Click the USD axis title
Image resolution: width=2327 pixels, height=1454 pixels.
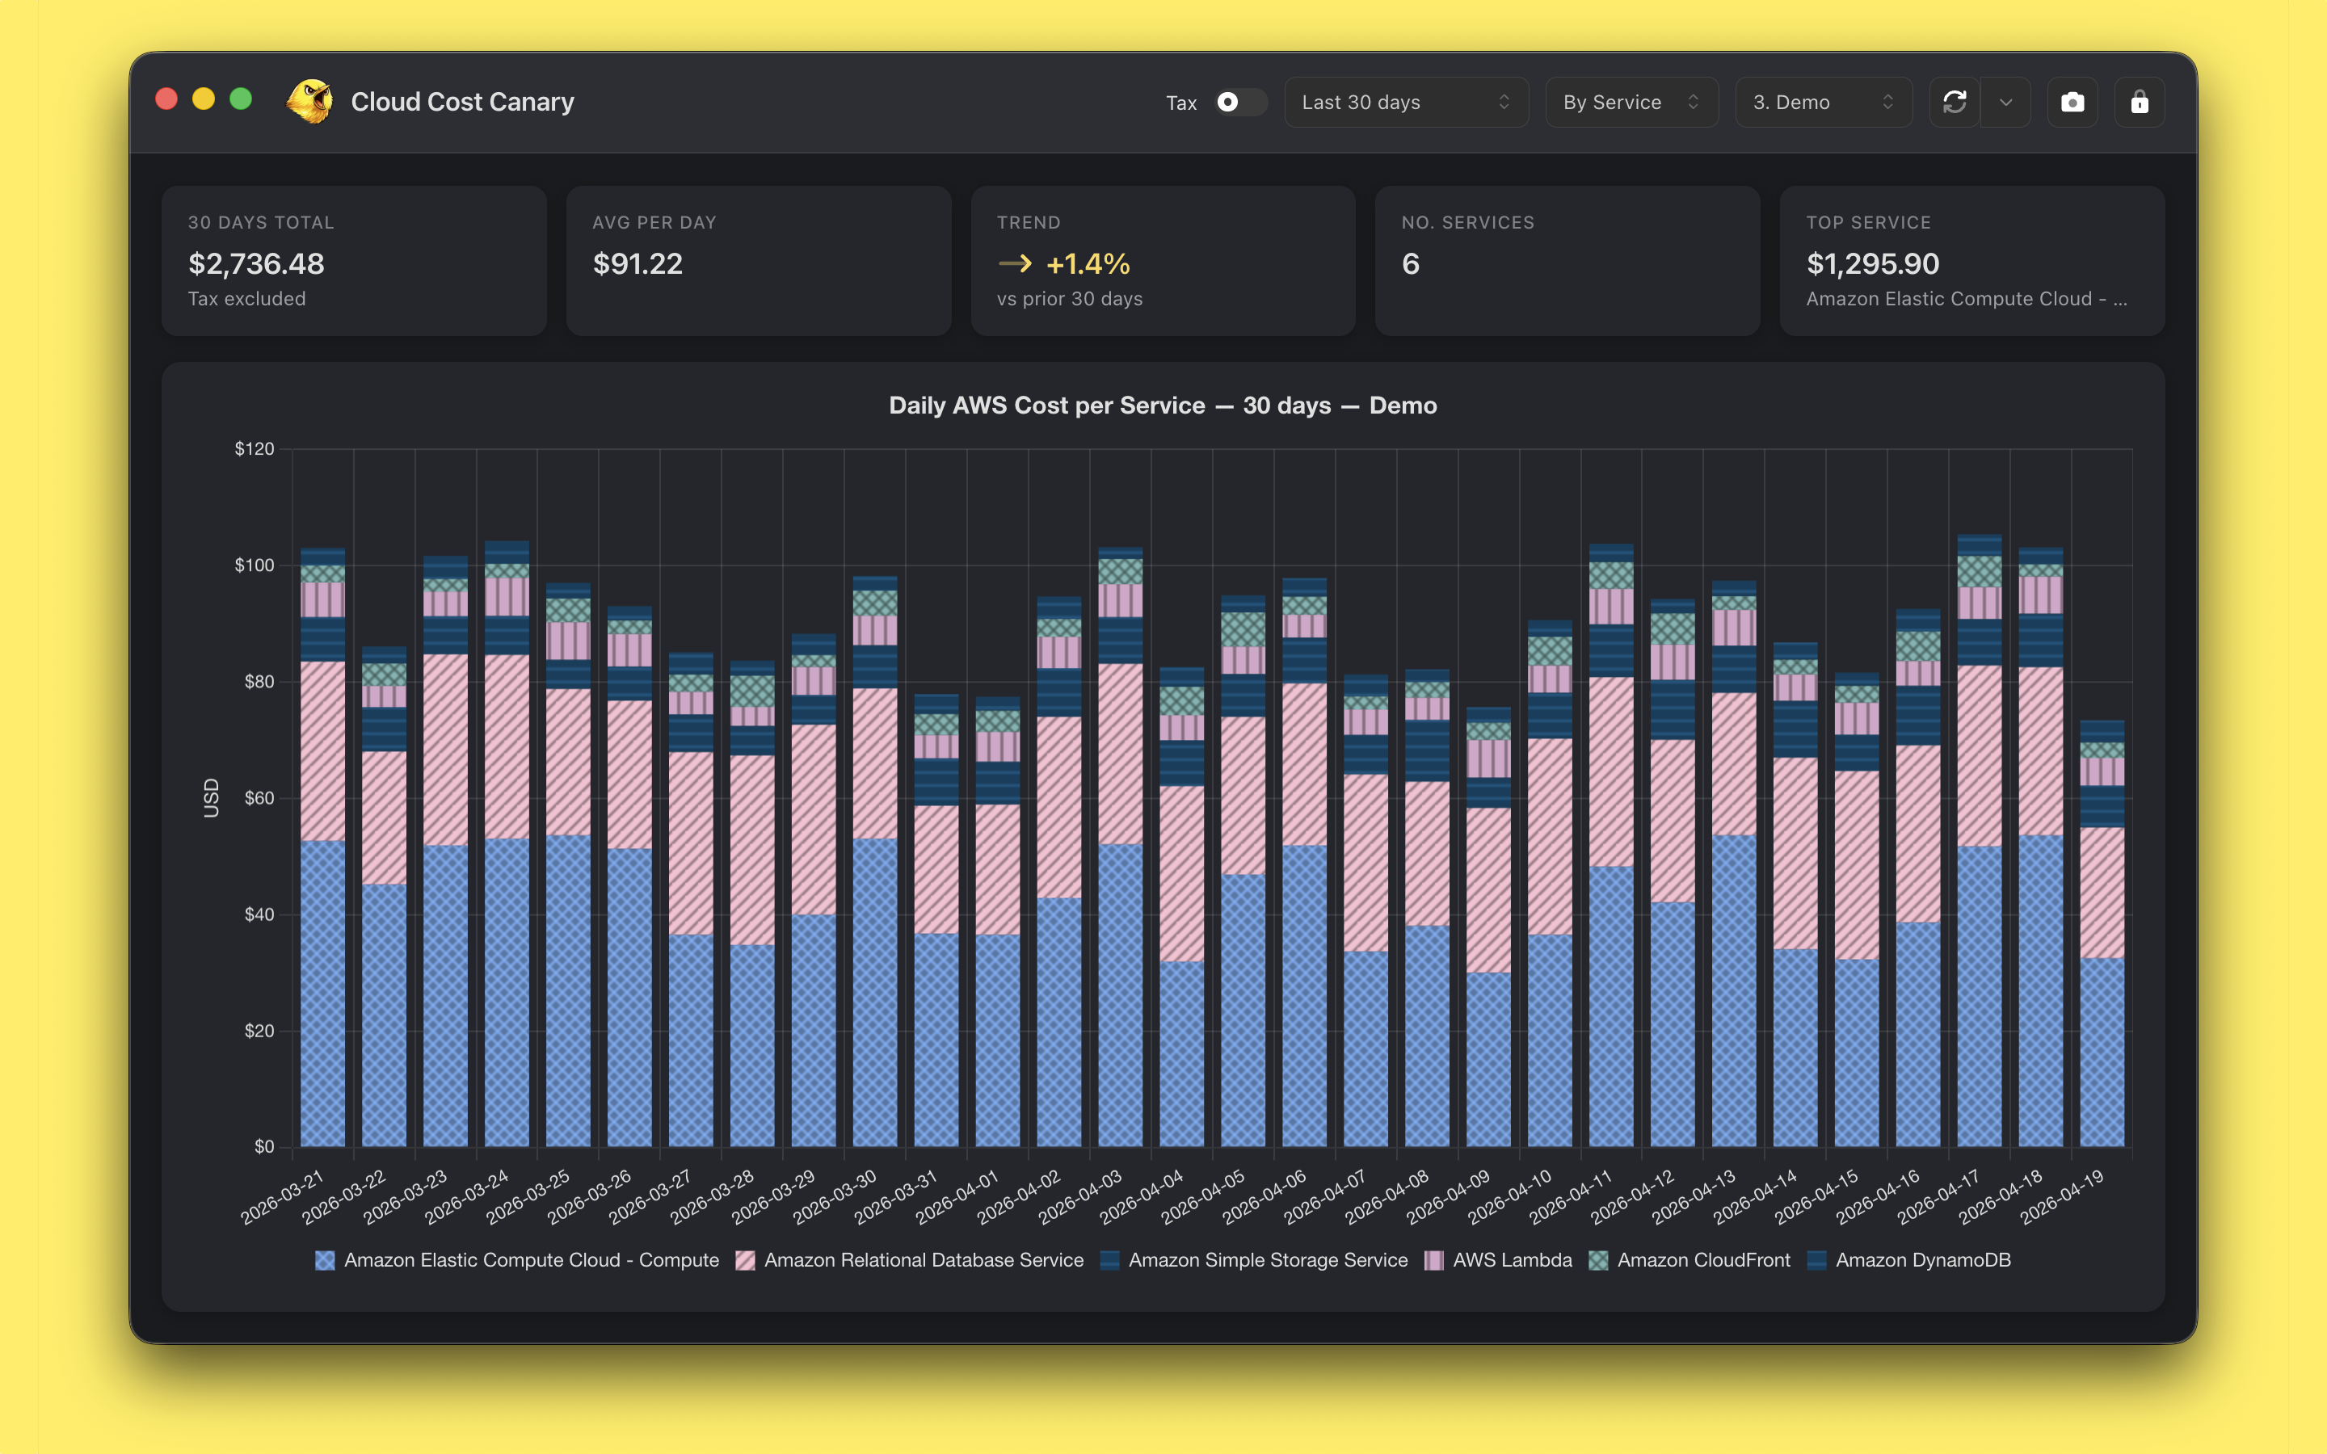click(x=212, y=798)
